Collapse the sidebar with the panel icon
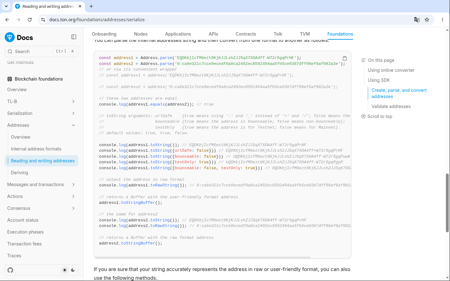Viewport: 450px width, 281px height. click(74, 37)
